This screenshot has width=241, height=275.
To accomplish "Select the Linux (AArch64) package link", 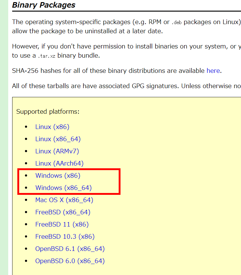I will coord(59,163).
